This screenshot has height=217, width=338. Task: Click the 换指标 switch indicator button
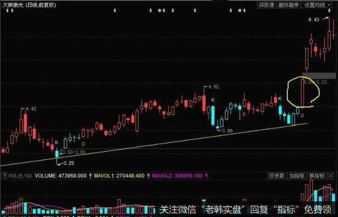tap(317, 176)
